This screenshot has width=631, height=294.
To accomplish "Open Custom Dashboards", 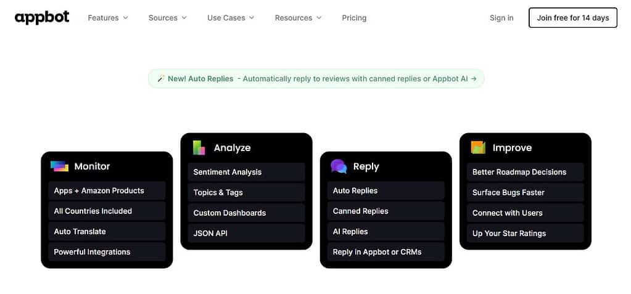I will [246, 213].
